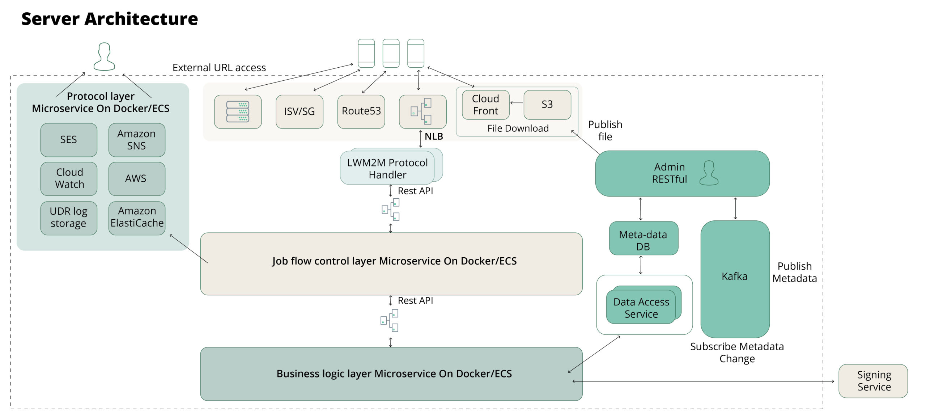Toggle the Amazon SNS block

137,140
